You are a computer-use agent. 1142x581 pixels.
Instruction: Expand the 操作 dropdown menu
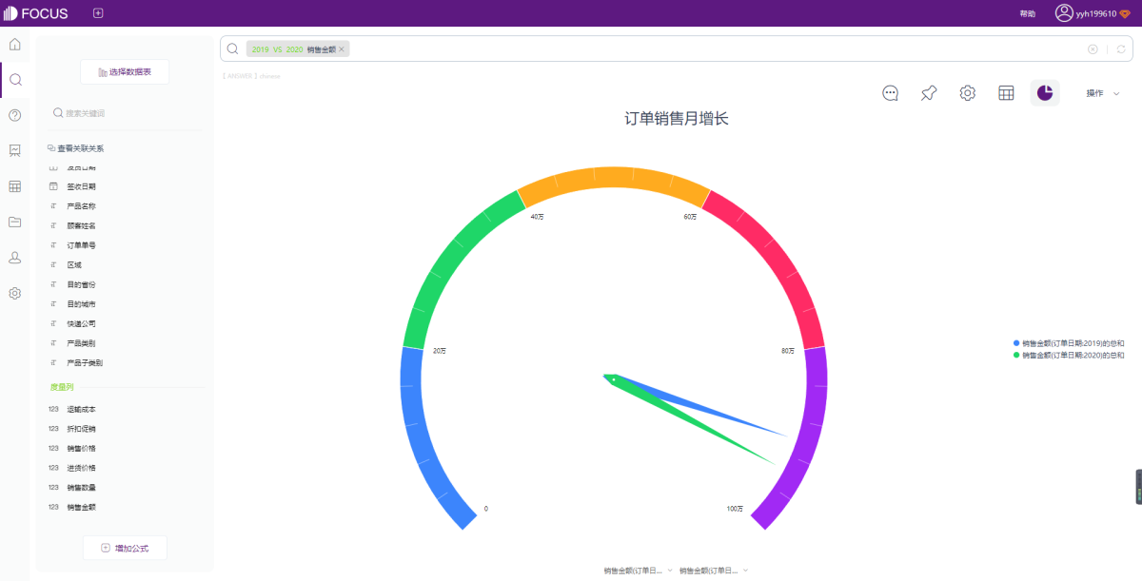[1103, 93]
